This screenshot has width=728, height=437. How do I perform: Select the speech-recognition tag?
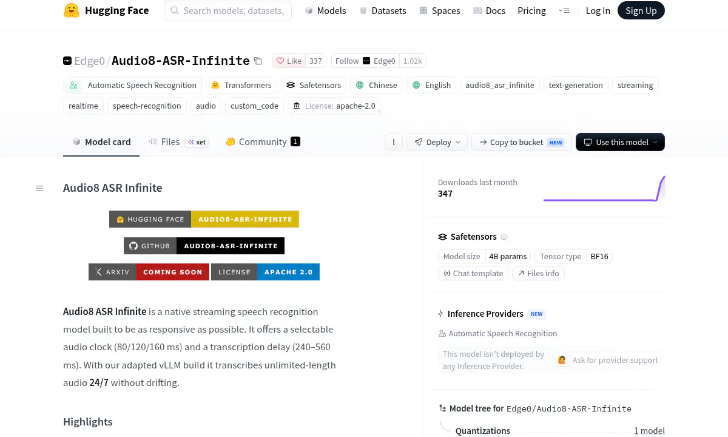tap(147, 106)
